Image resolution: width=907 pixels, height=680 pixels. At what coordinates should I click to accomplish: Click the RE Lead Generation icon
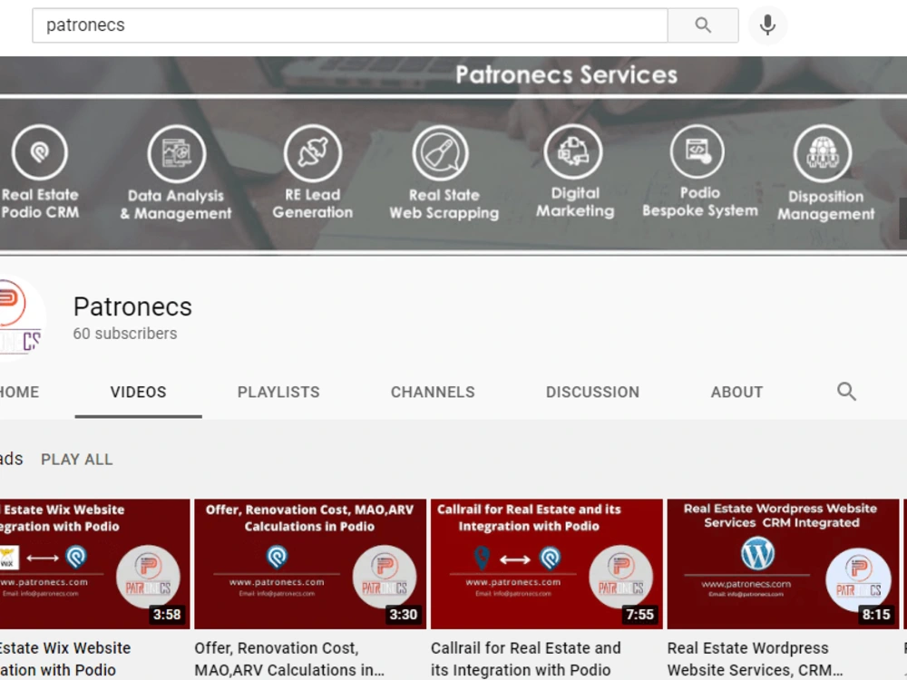click(x=313, y=153)
